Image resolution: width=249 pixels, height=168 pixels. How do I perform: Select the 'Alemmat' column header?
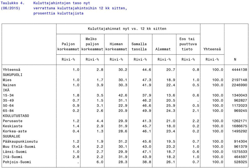tap(163, 49)
